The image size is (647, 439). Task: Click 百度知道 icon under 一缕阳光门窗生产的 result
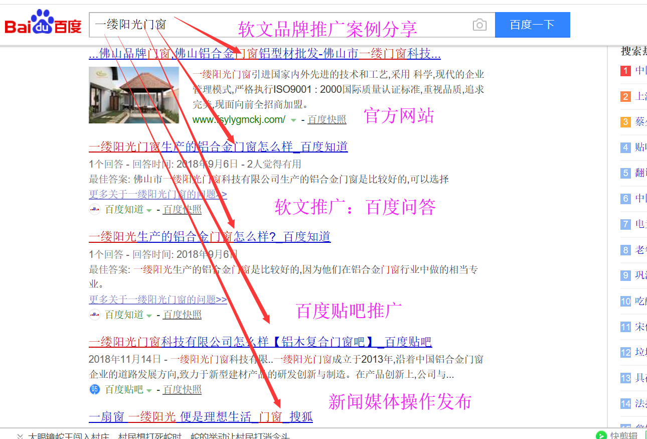[x=94, y=209]
